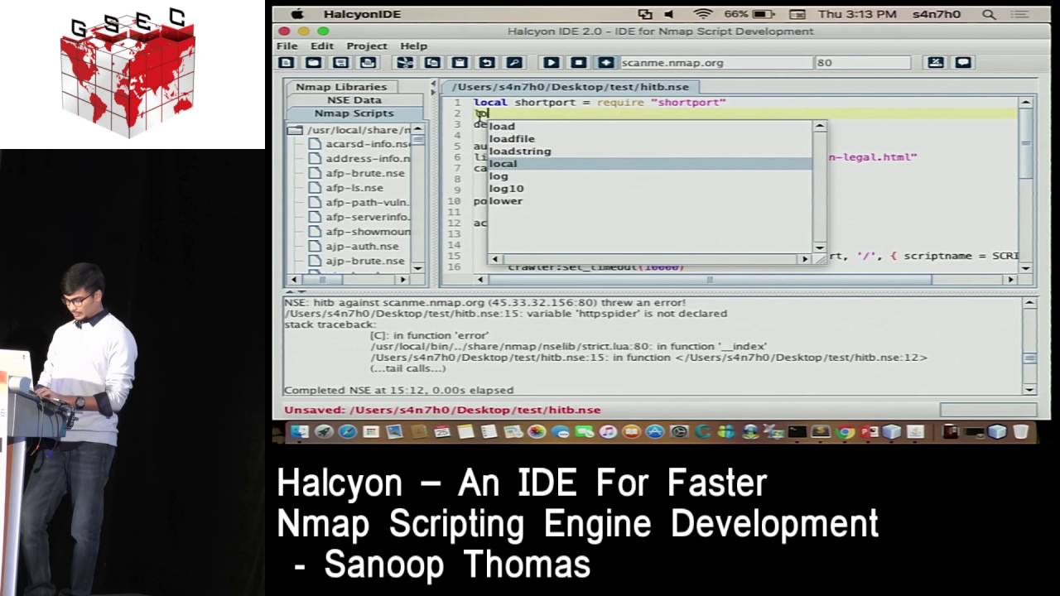The image size is (1060, 596).
Task: Click the Wi-Fi icon in the menu bar
Action: coord(703,14)
